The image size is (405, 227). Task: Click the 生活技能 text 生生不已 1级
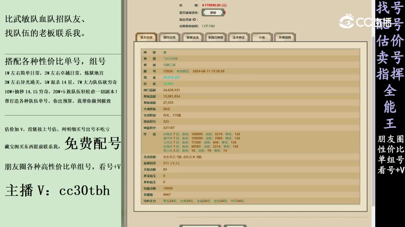[x=172, y=157]
